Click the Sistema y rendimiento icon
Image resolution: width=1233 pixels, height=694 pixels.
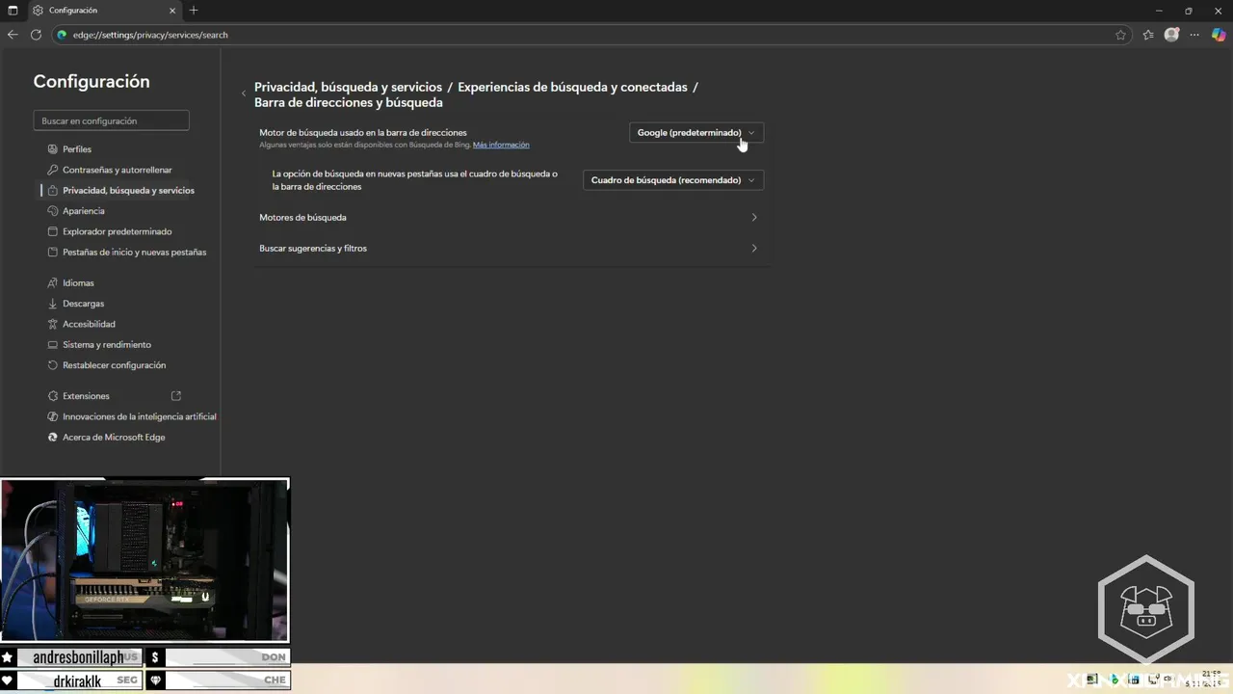tap(53, 345)
